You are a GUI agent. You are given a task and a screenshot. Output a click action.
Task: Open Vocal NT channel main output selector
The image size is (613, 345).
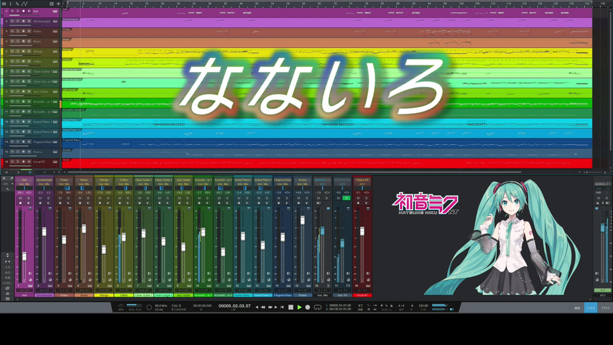[362, 184]
